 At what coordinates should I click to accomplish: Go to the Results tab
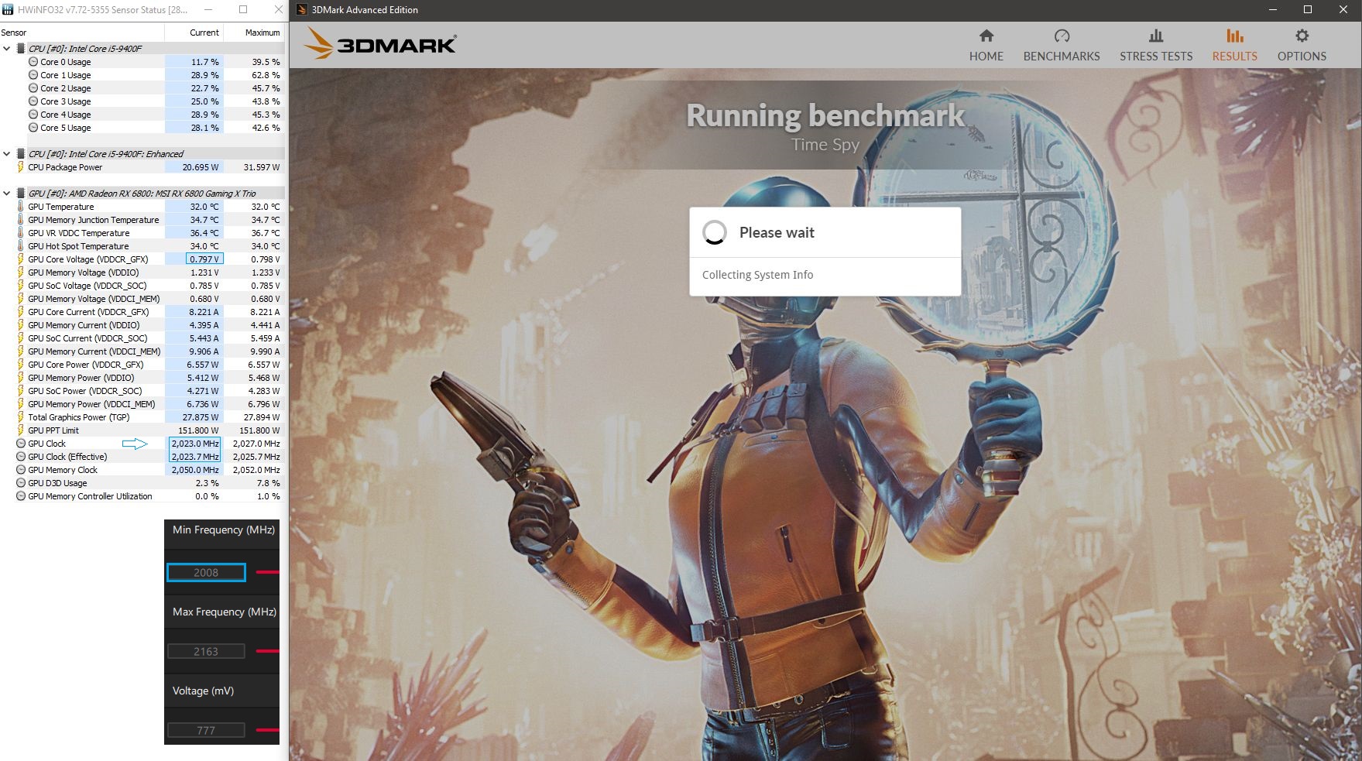click(1234, 46)
